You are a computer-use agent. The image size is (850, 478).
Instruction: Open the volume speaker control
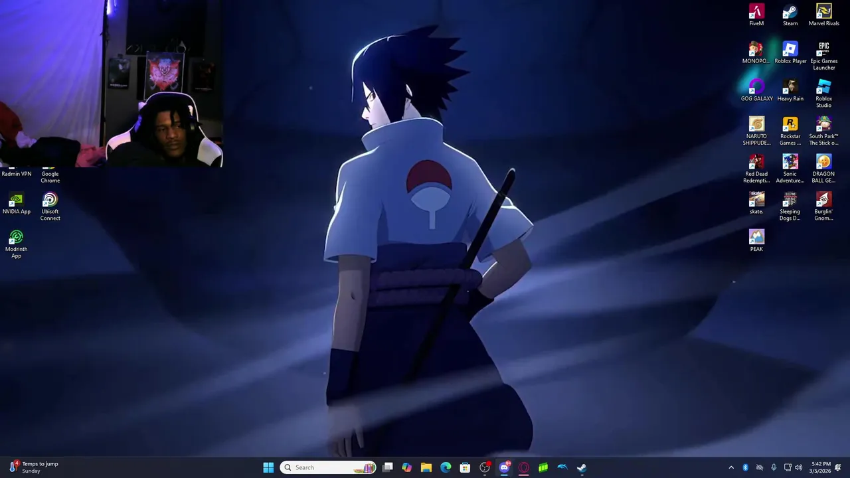tap(799, 467)
